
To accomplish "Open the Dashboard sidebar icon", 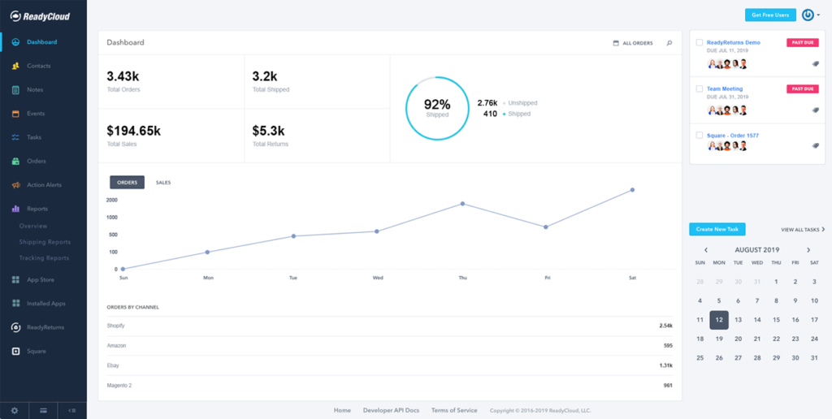I will point(16,42).
